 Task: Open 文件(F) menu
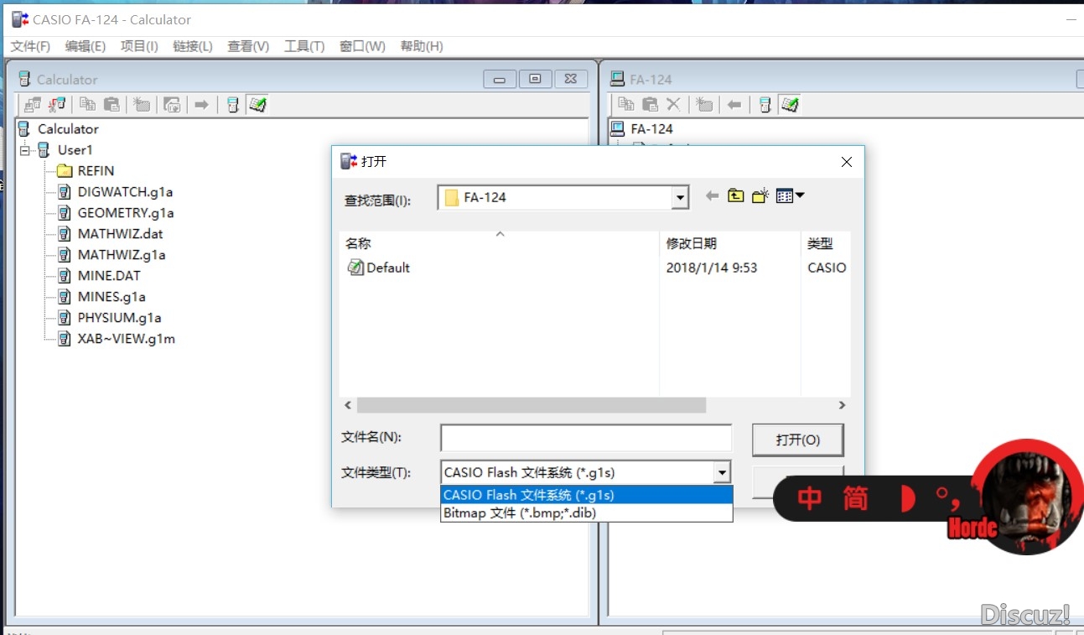click(x=30, y=46)
